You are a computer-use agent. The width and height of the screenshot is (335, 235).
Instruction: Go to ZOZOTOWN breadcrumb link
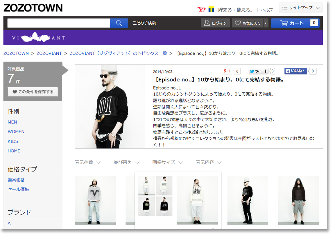point(16,54)
